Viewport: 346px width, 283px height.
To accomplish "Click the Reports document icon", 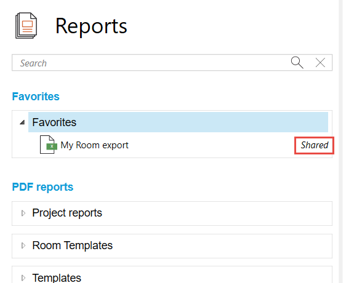I will click(26, 26).
